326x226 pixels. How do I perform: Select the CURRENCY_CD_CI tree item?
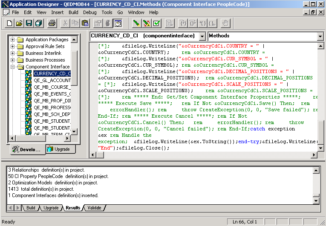click(x=52, y=73)
